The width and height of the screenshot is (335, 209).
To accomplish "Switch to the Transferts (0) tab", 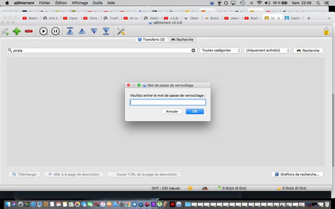I will tap(151, 40).
